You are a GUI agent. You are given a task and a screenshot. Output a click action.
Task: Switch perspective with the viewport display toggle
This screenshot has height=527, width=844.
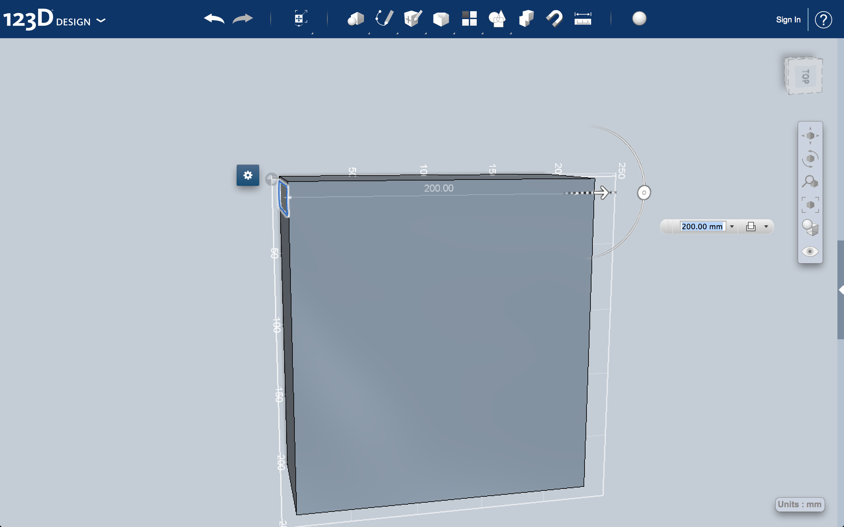click(x=810, y=227)
